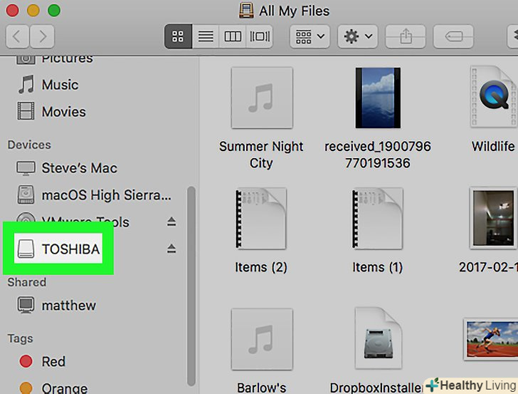
Task: Select the TOSHIBA drive in sidebar
Action: coord(58,249)
